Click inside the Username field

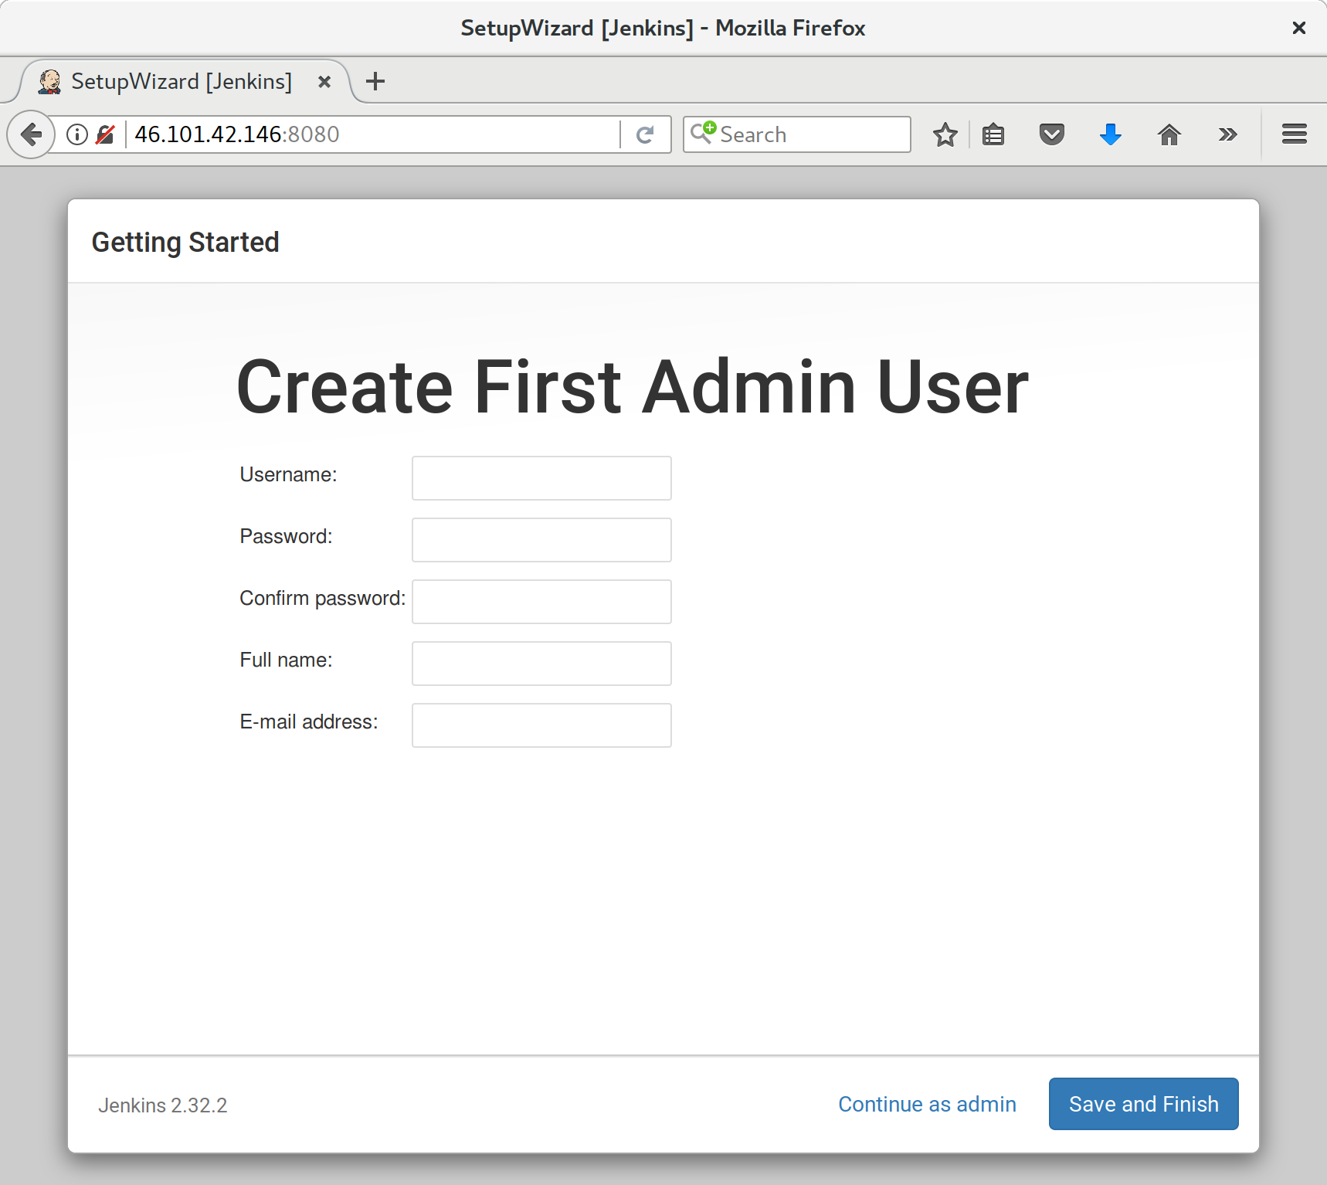tap(541, 477)
